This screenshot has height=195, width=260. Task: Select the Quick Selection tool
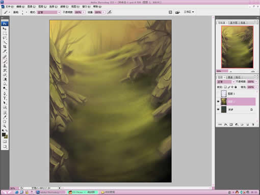5,42
